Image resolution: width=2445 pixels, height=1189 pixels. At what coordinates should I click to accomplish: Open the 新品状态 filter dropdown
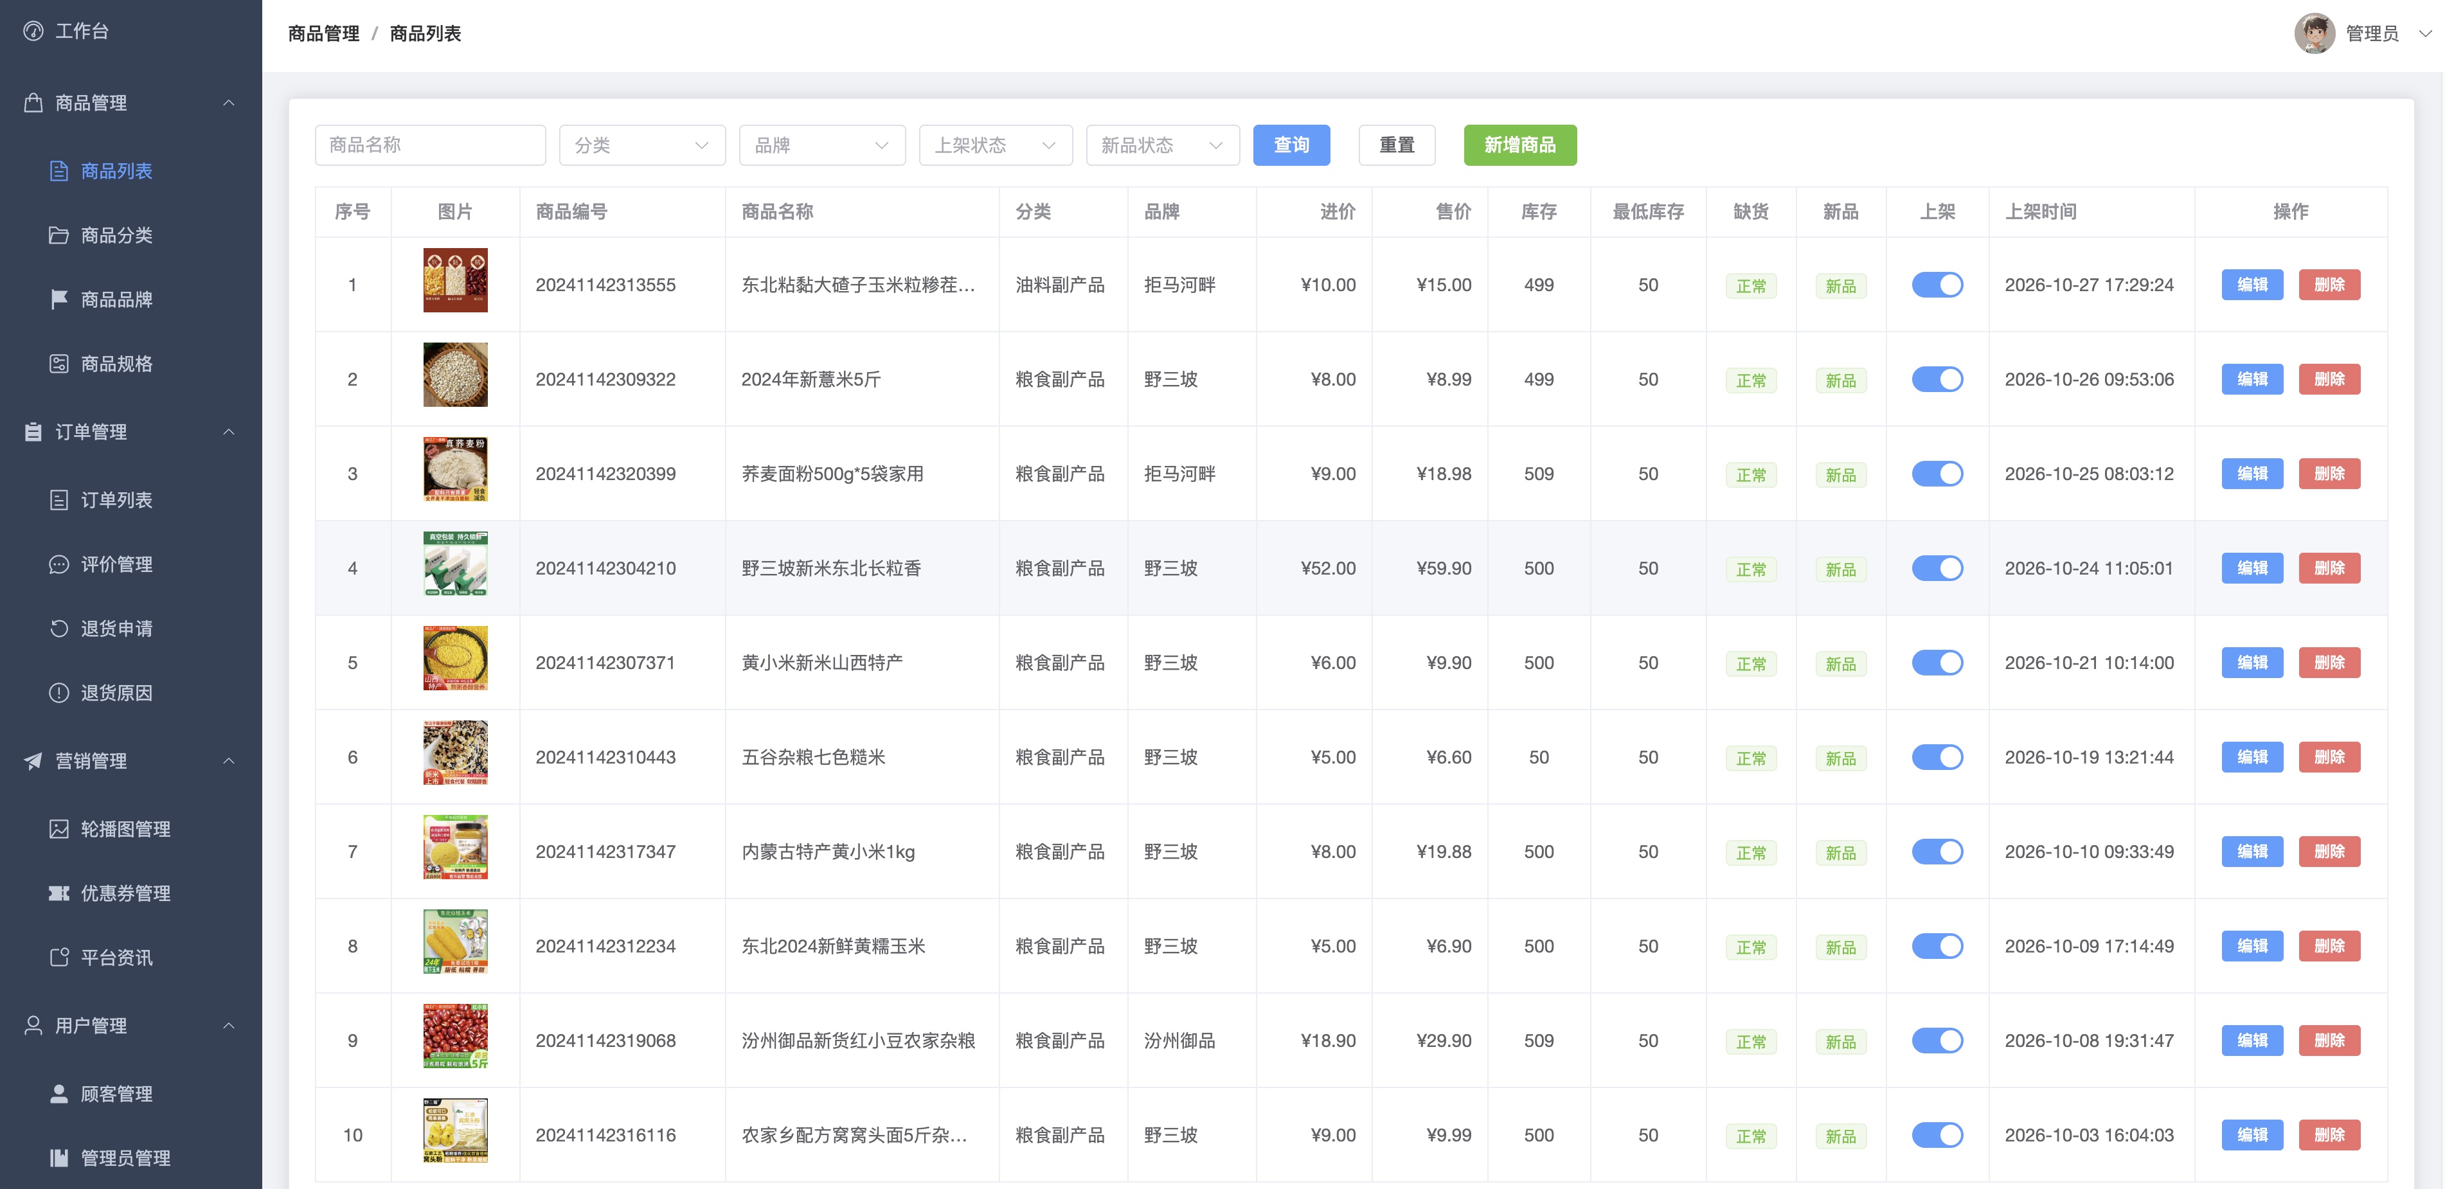(x=1163, y=145)
